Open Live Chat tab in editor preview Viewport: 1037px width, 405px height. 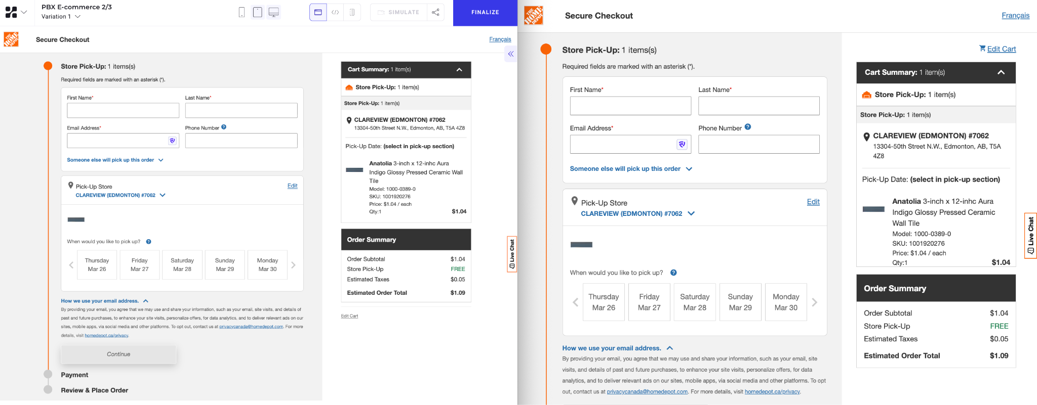click(x=512, y=254)
